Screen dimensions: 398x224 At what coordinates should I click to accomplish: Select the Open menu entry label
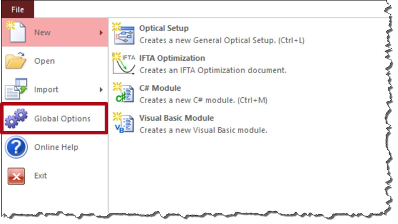pyautogui.click(x=44, y=61)
